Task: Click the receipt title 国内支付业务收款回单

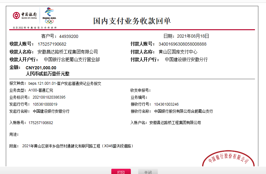Action: point(132,21)
